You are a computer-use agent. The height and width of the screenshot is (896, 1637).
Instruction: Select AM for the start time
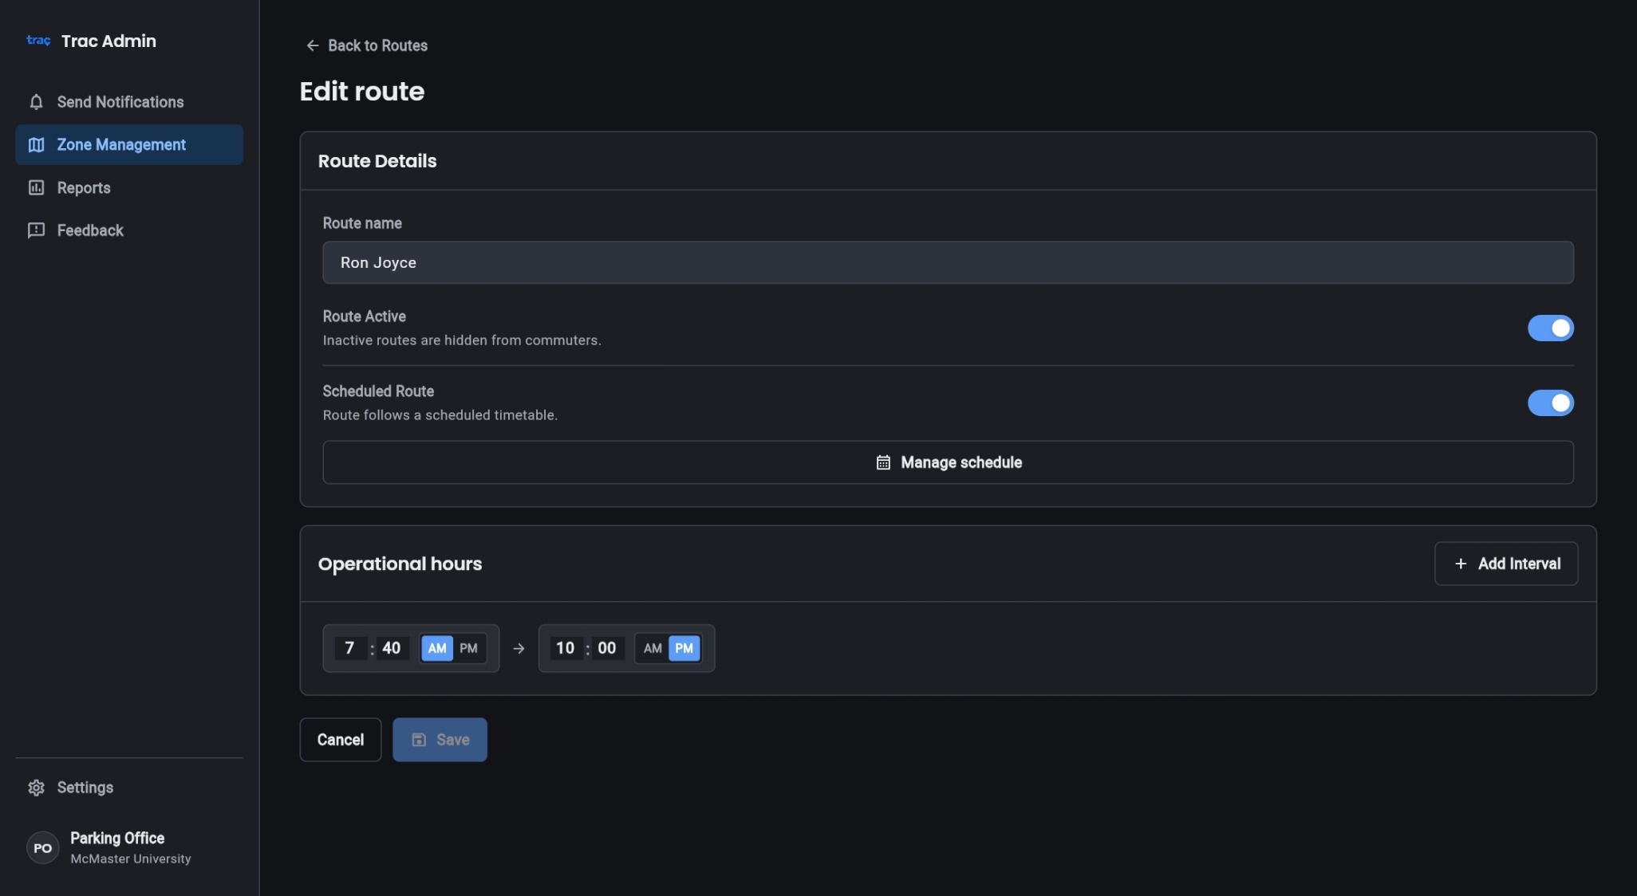click(x=437, y=648)
